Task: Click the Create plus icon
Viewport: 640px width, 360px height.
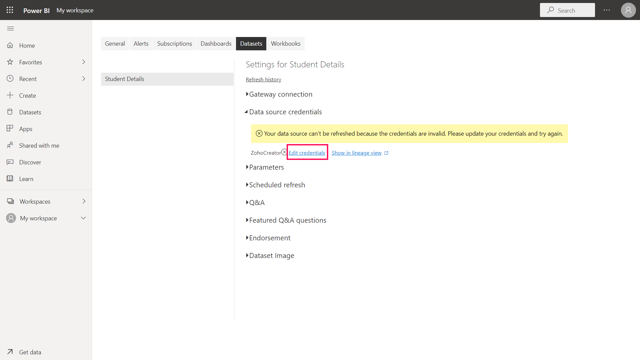Action: tap(10, 95)
